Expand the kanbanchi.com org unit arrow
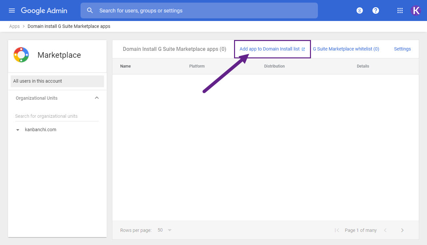 (x=18, y=130)
